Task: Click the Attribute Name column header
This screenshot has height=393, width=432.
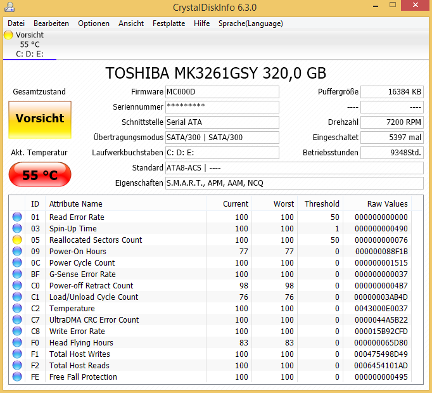Action: pos(125,204)
